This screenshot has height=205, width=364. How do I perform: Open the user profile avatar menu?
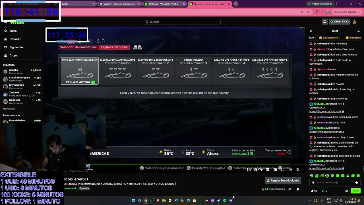point(354,22)
